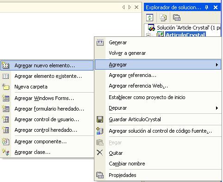The width and height of the screenshot is (223, 182).
Task: Click the Agregar elemento existente icon
Action: (x=6, y=76)
